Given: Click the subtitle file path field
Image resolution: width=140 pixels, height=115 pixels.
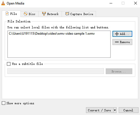Looking at the screenshot, I should pos(56,71).
